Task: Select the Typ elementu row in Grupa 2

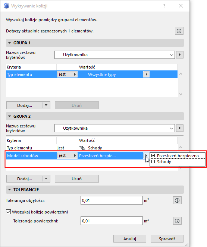Action: [92, 148]
